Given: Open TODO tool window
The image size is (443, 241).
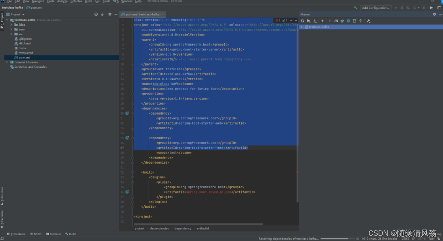Looking at the screenshot, I should click(x=36, y=234).
